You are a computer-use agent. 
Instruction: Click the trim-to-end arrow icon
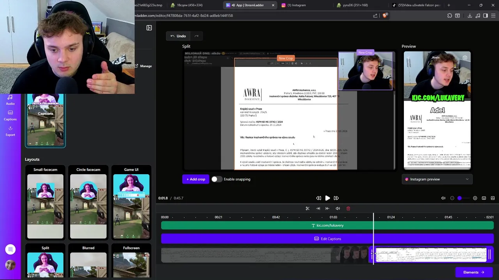[x=318, y=208]
